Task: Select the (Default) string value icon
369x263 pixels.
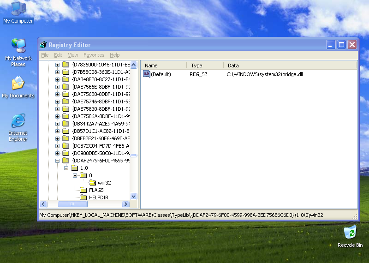Action: click(x=147, y=74)
